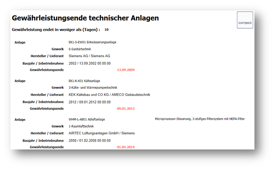
Task: Open asset EK1-S-EW01 Entwässerungsanlage
Action: pos(92,42)
